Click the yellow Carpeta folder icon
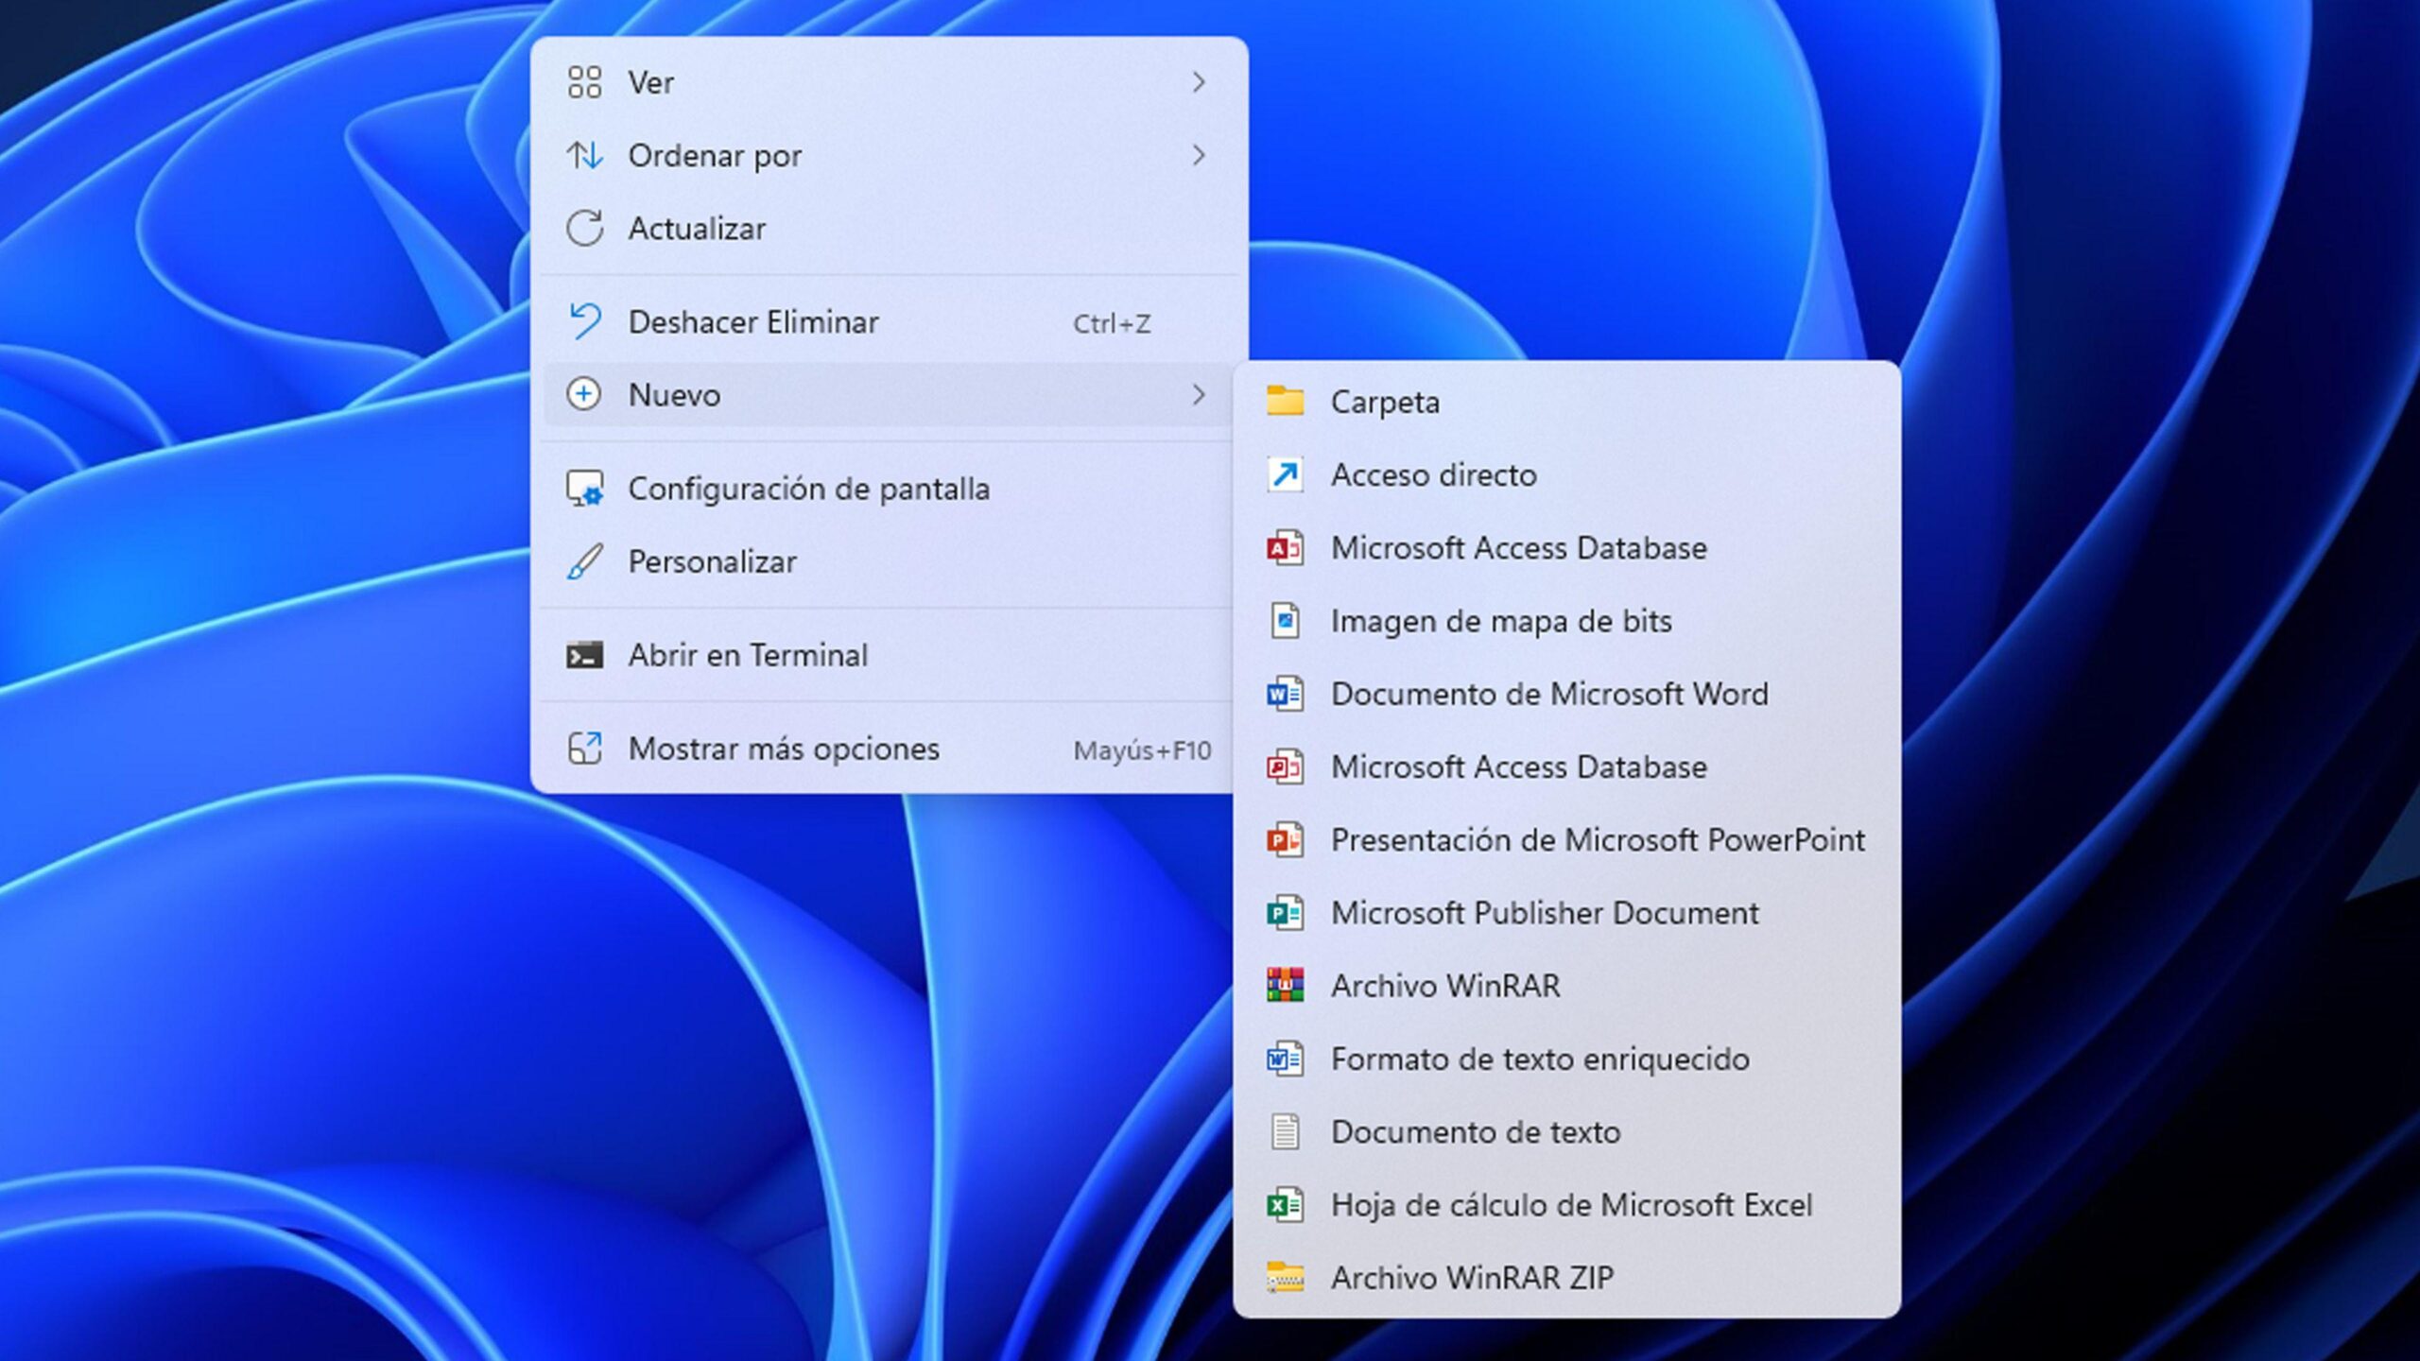The height and width of the screenshot is (1361, 2420). coord(1286,401)
